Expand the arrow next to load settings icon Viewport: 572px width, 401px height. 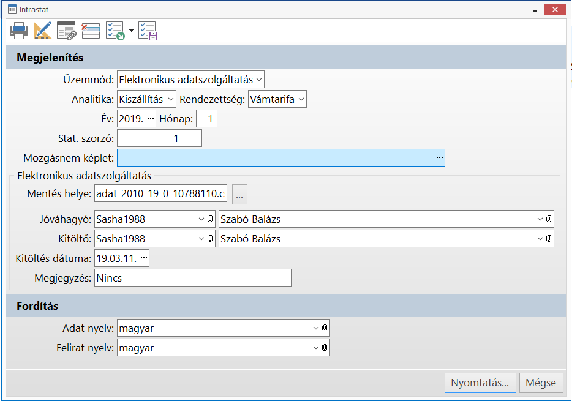[131, 31]
